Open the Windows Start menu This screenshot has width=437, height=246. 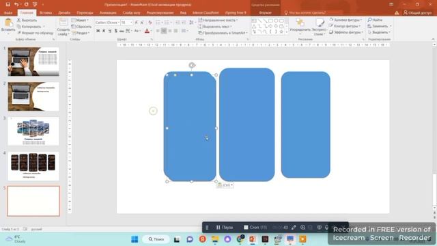pyautogui.click(x=135, y=239)
